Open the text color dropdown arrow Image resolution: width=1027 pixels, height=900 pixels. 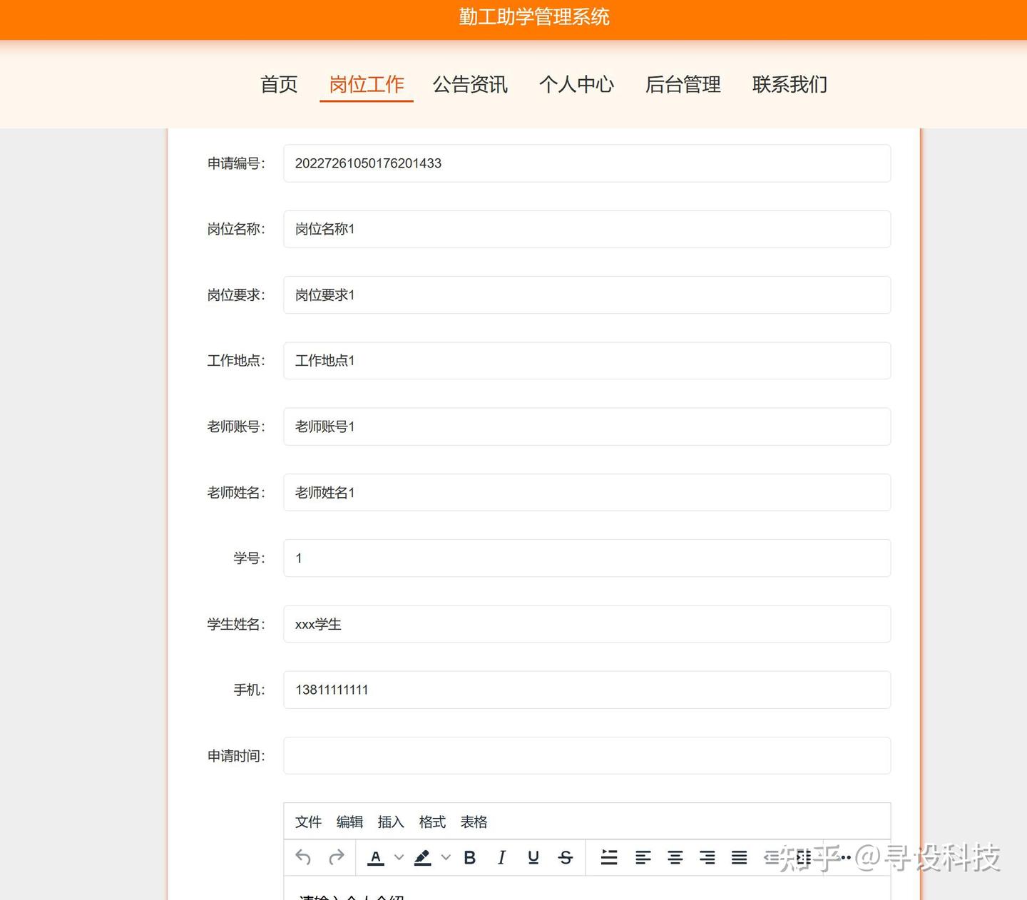(x=397, y=857)
